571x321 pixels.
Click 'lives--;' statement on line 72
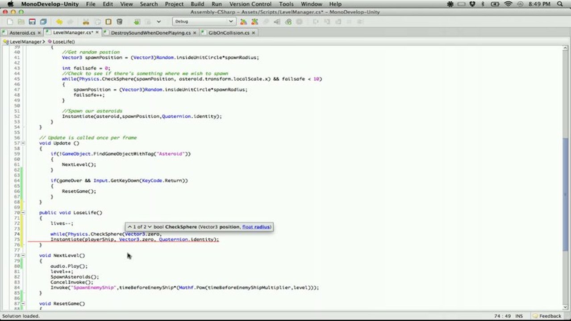pyautogui.click(x=62, y=223)
